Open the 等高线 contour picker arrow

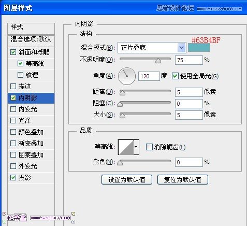(x=136, y=147)
